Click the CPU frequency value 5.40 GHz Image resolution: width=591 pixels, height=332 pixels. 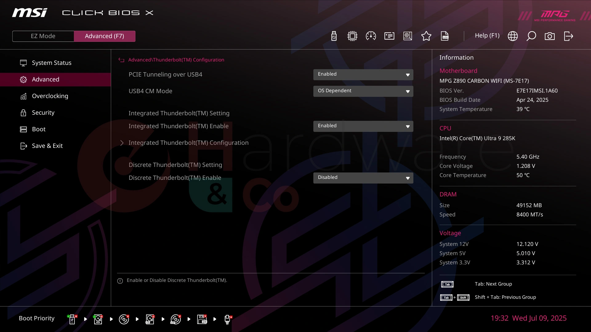tap(528, 157)
